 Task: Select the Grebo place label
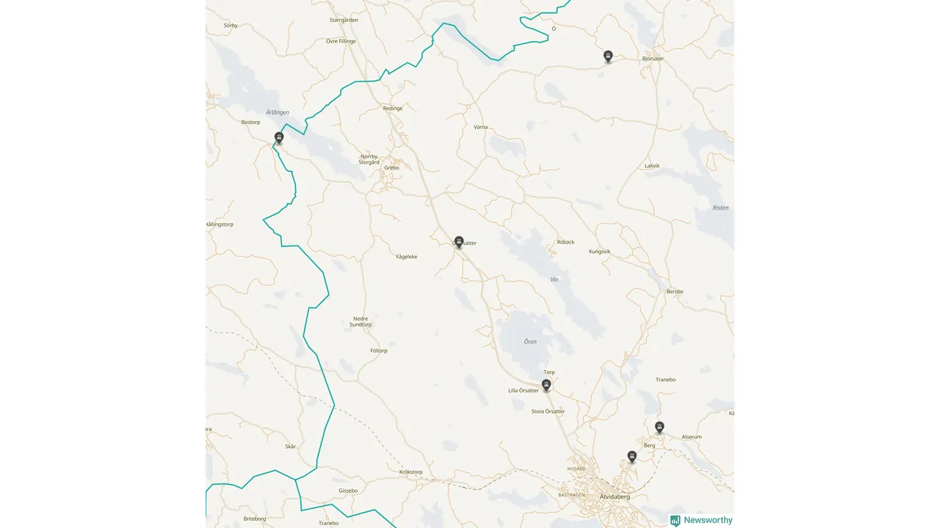click(x=392, y=168)
